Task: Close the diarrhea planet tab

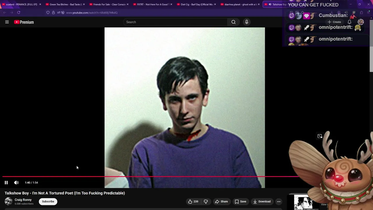Action: point(258,4)
